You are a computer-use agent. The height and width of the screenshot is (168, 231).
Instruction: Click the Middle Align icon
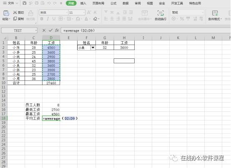pyautogui.click(x=112, y=12)
